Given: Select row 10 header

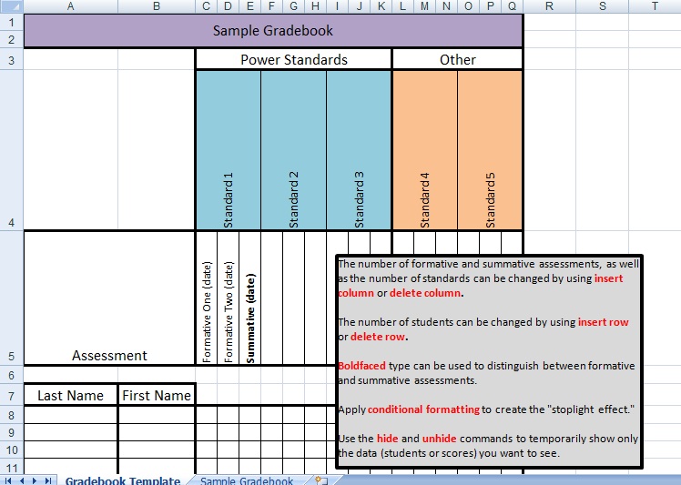Looking at the screenshot, I should pos(11,450).
